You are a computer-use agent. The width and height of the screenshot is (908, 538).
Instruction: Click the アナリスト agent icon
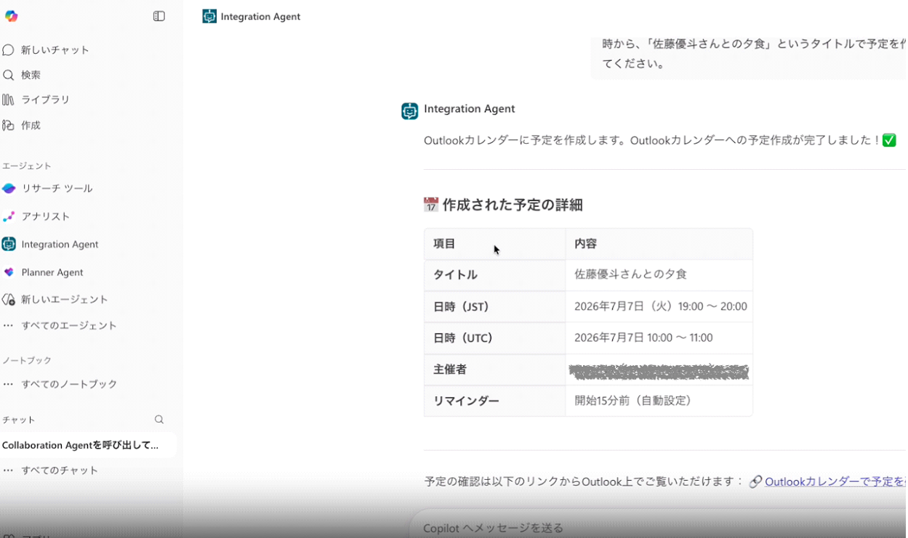tap(9, 216)
